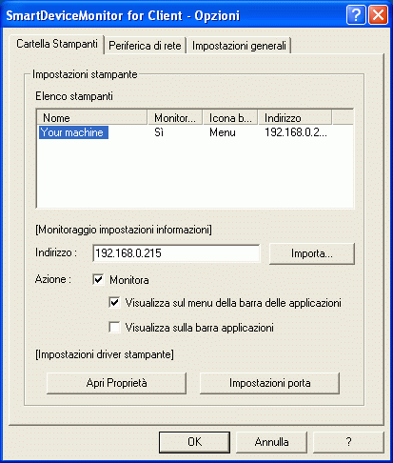
Task: Open the Impostazioni generali tab
Action: click(x=239, y=46)
